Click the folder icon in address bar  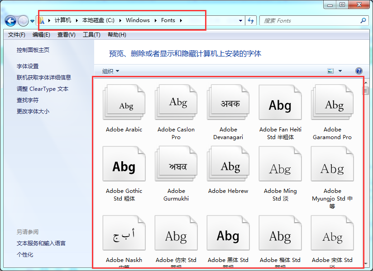[x=42, y=21]
